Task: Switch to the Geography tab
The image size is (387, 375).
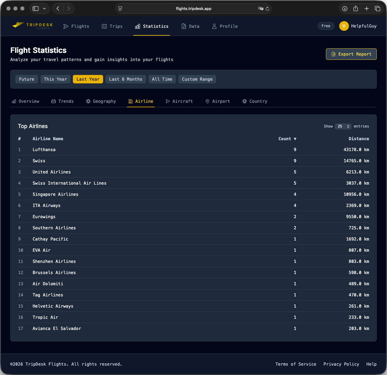Action: coord(101,101)
